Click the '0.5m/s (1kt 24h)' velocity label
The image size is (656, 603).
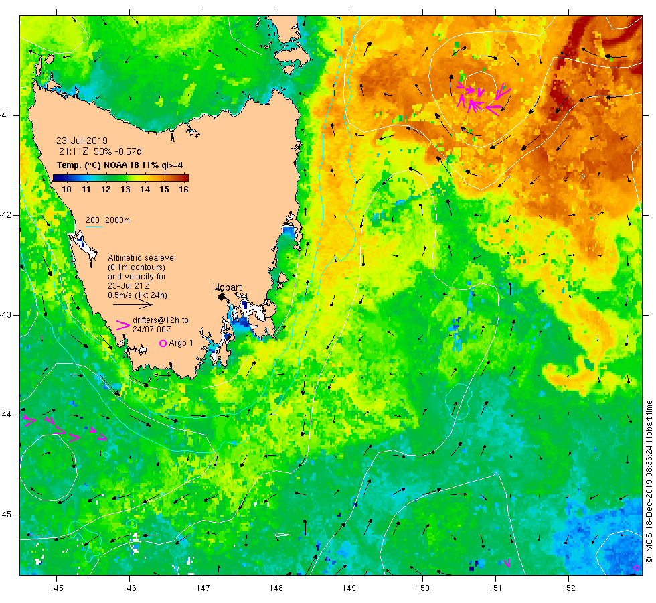click(137, 295)
